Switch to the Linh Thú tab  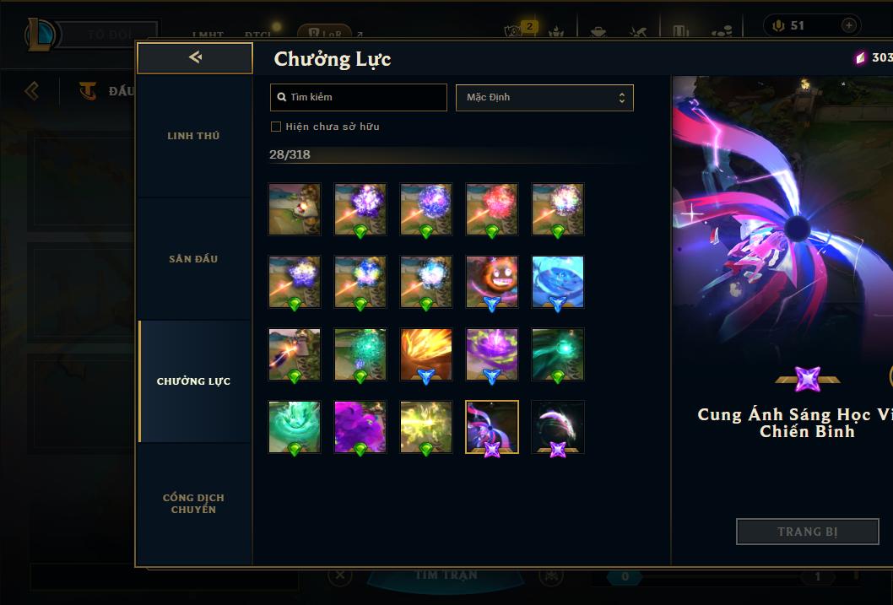tap(193, 136)
